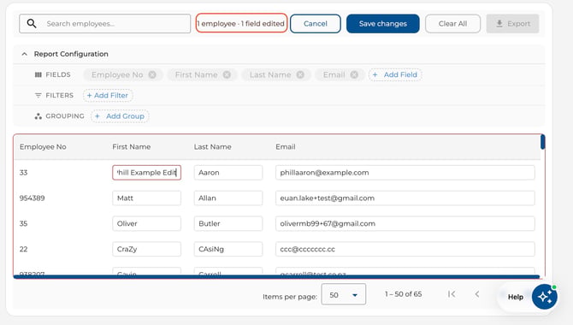Click Add Group button
Image resolution: width=573 pixels, height=325 pixels.
(120, 116)
